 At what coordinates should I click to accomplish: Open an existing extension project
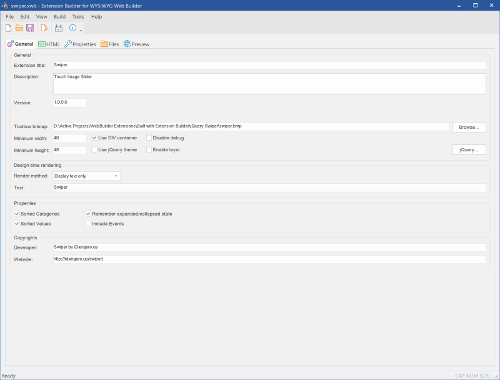click(x=19, y=27)
